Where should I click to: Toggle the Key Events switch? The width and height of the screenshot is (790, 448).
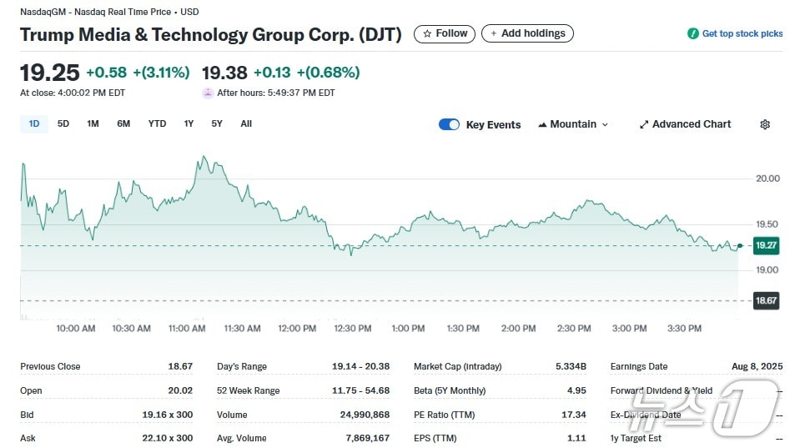(449, 124)
